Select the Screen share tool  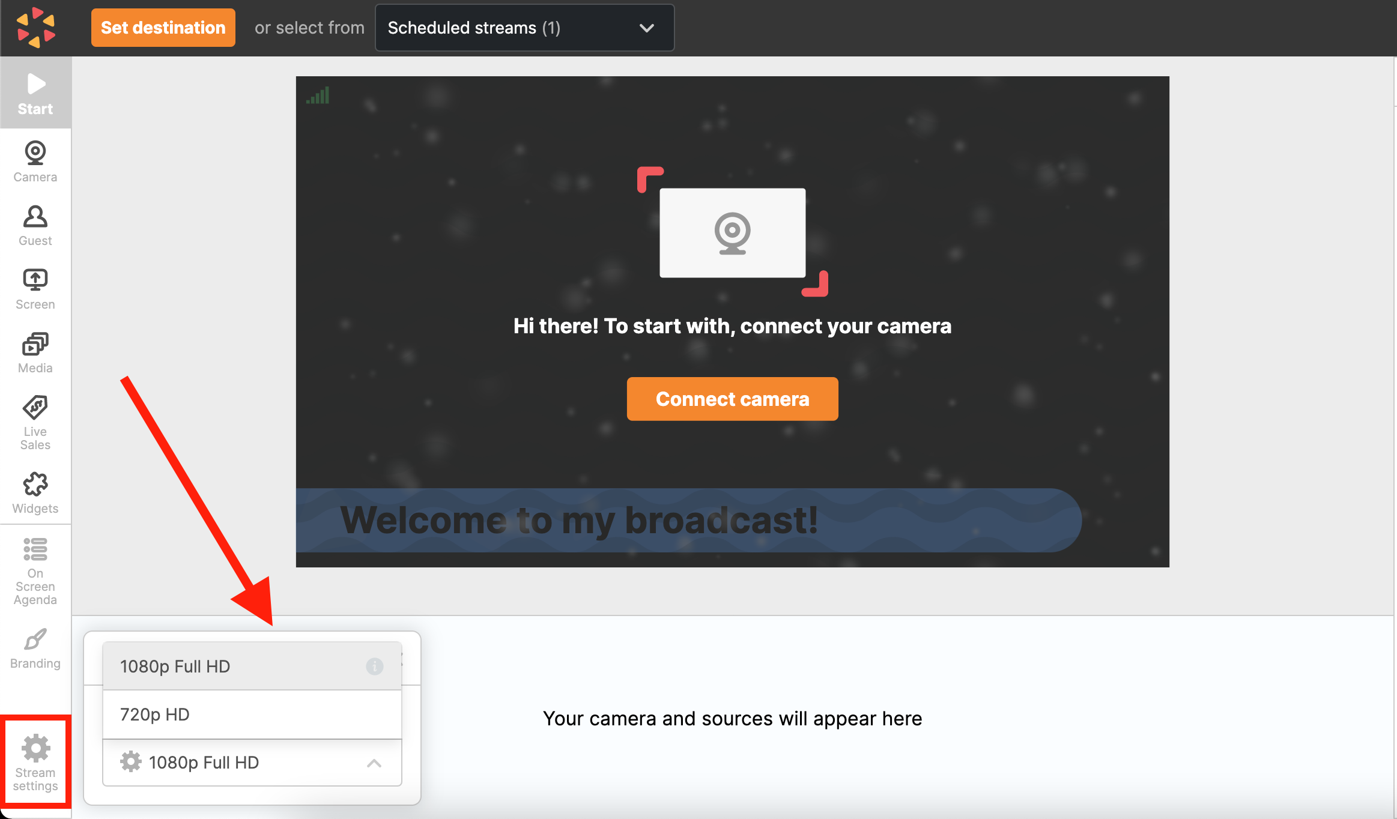35,288
